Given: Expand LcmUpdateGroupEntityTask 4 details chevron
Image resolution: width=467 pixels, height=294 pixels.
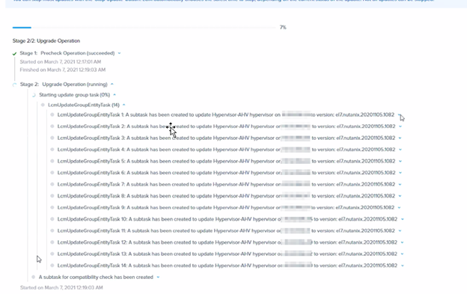Looking at the screenshot, I should click(x=400, y=150).
